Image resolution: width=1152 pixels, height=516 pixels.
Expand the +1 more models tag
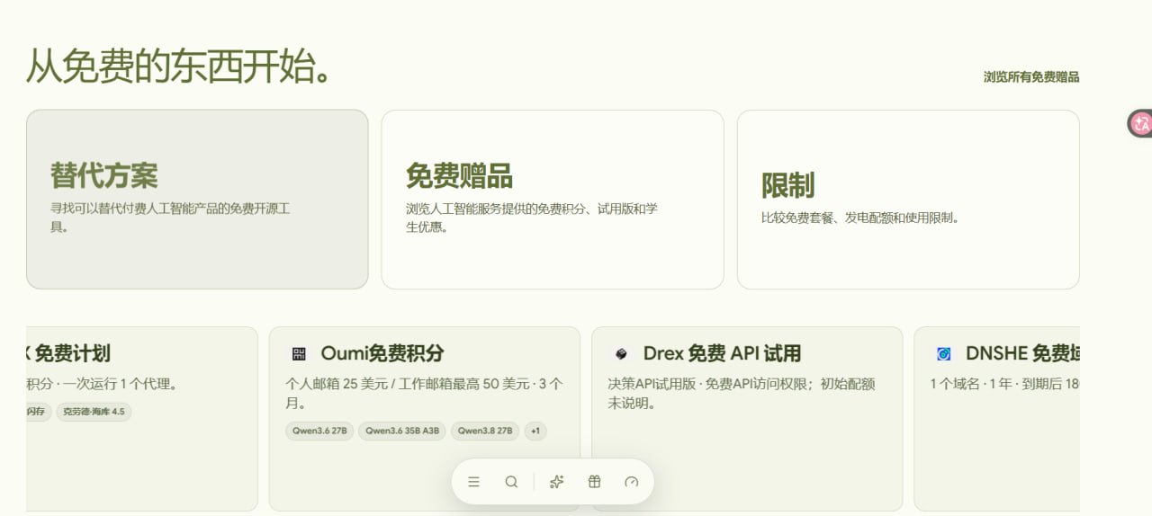(535, 431)
